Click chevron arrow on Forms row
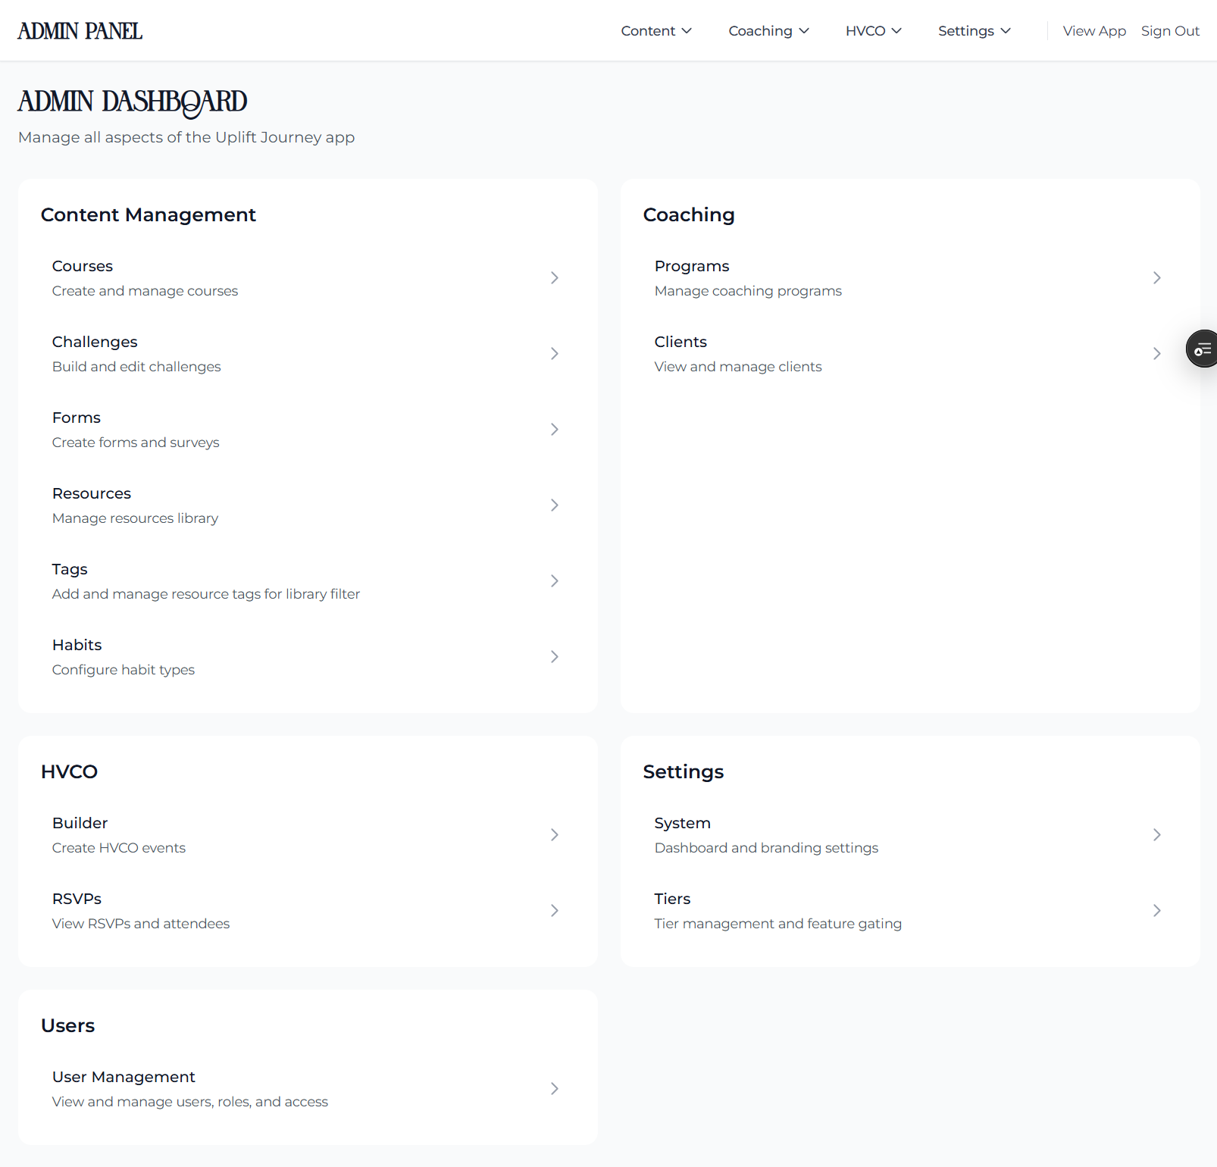The image size is (1217, 1167). (555, 430)
